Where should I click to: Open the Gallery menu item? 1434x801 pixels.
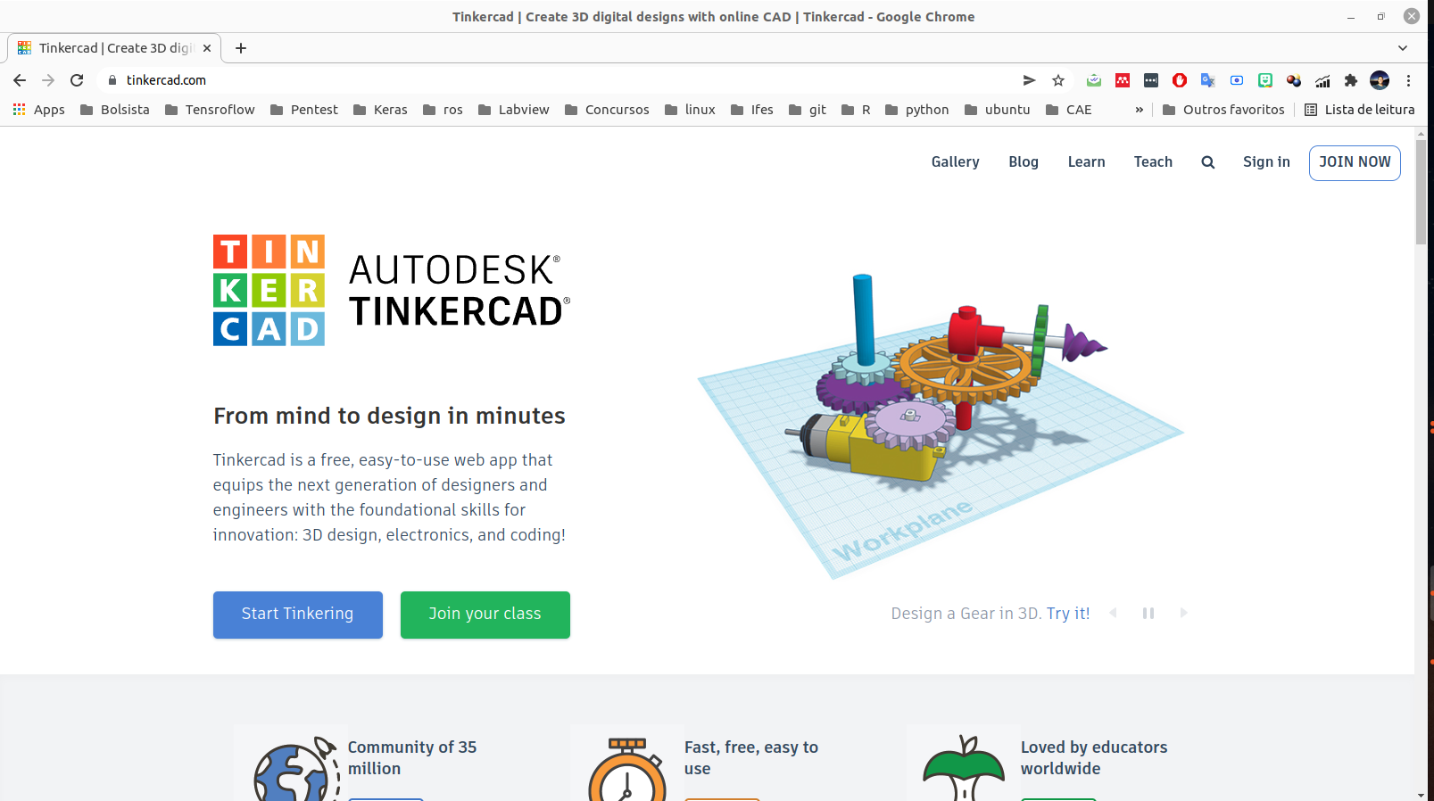(x=956, y=162)
